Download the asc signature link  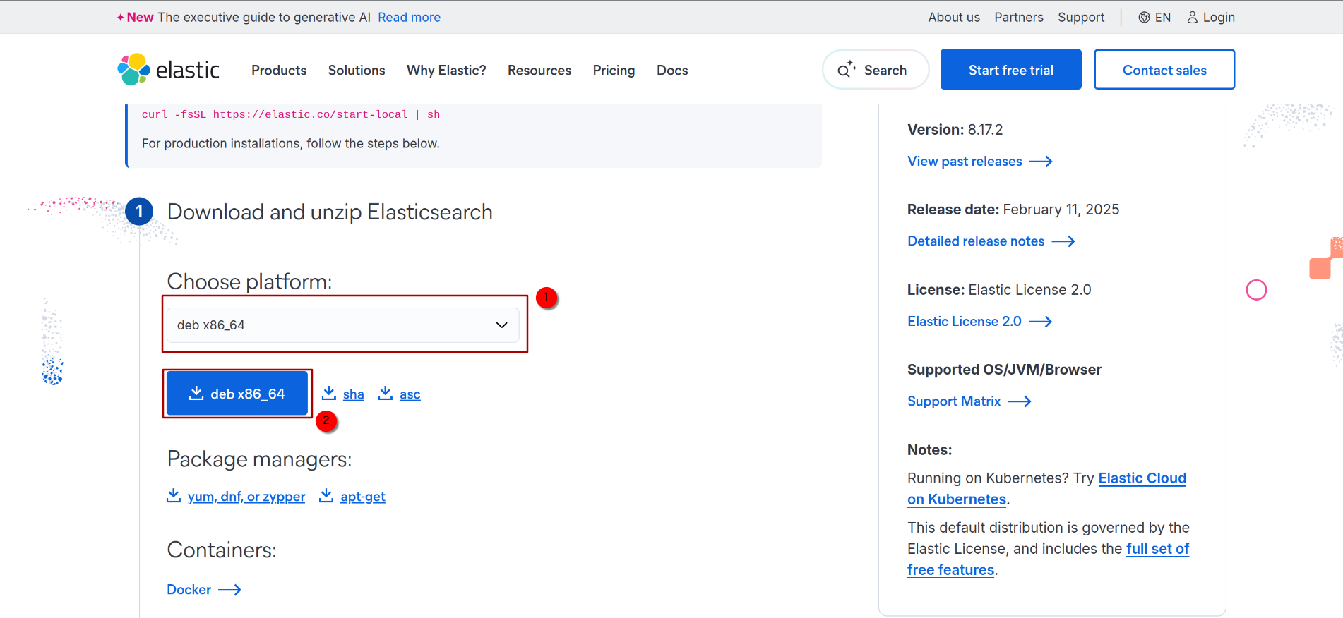(x=410, y=394)
